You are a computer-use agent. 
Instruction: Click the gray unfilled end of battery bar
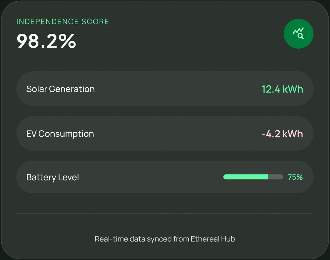click(x=275, y=177)
